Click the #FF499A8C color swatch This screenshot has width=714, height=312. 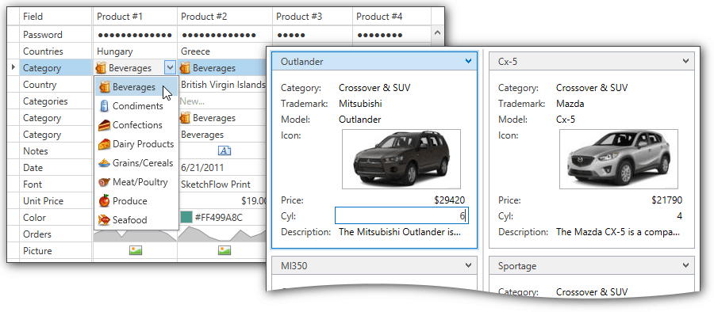[x=186, y=218]
